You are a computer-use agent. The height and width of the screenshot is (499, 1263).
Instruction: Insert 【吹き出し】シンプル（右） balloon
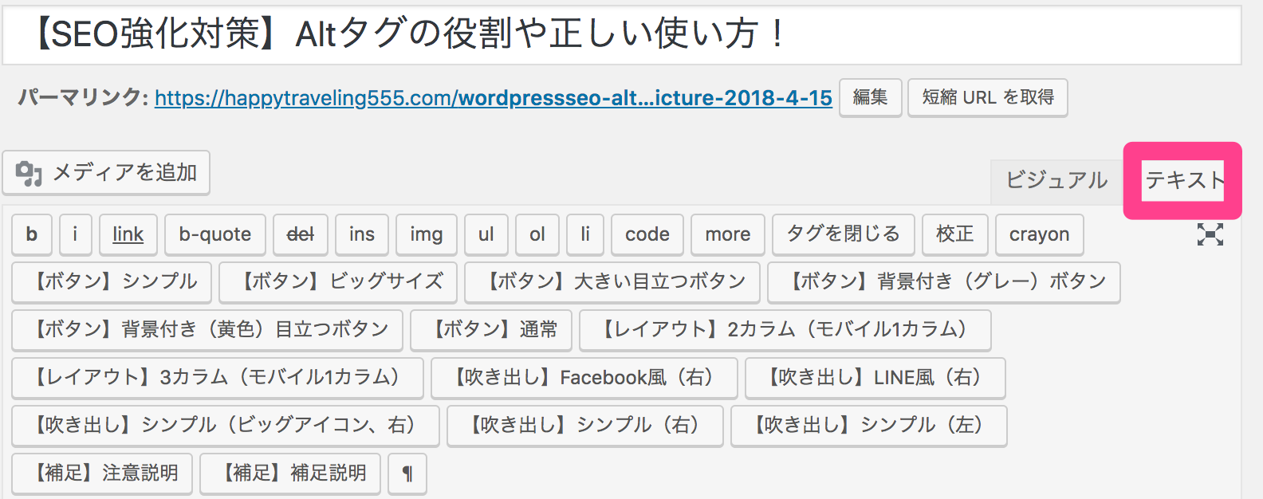585,426
